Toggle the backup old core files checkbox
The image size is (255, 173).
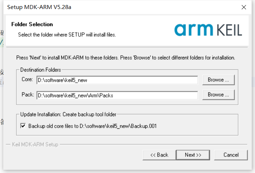coord(23,126)
